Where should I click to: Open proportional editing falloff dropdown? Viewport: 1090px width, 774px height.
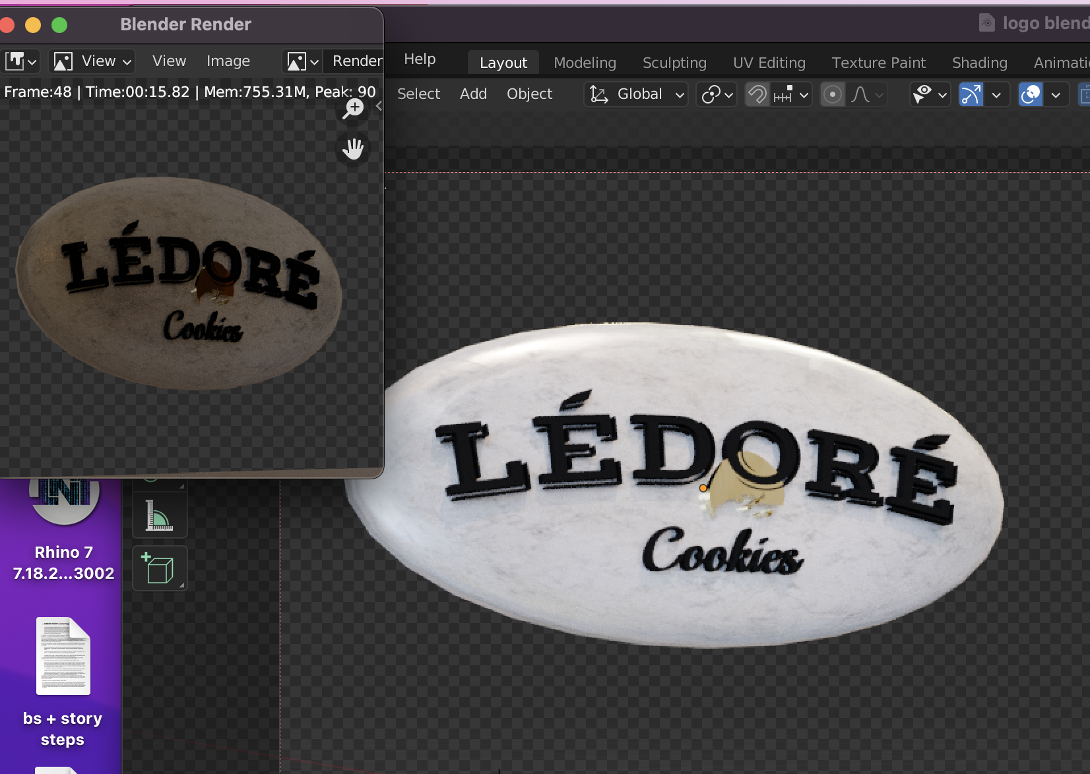coord(867,94)
